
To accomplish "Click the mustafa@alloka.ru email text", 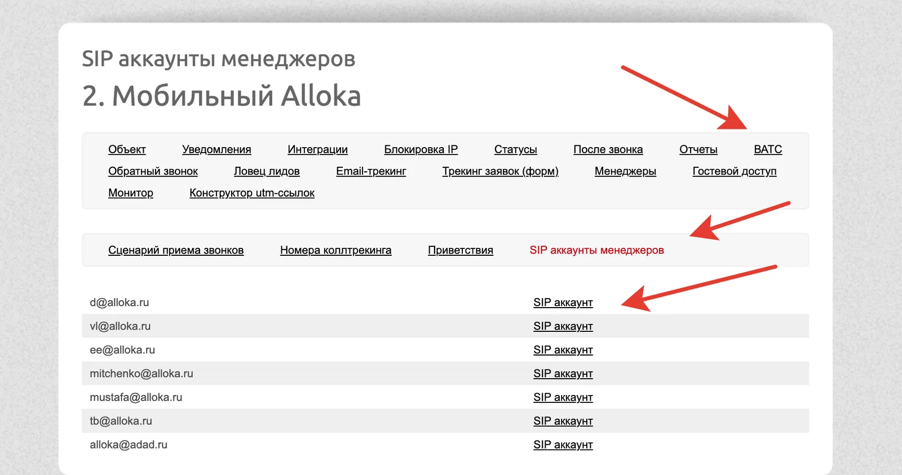I will (x=136, y=397).
